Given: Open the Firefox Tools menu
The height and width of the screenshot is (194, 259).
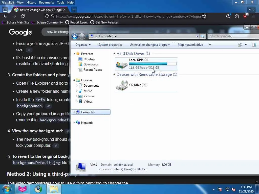Looking at the screenshot, I should 61,3.
